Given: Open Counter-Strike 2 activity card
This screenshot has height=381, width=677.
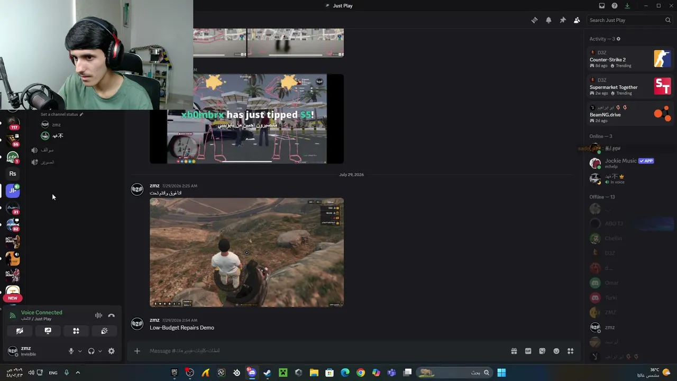Looking at the screenshot, I should coord(630,59).
